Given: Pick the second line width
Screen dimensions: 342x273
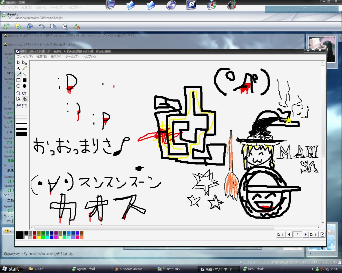Looking at the screenshot, I should pos(22,123).
